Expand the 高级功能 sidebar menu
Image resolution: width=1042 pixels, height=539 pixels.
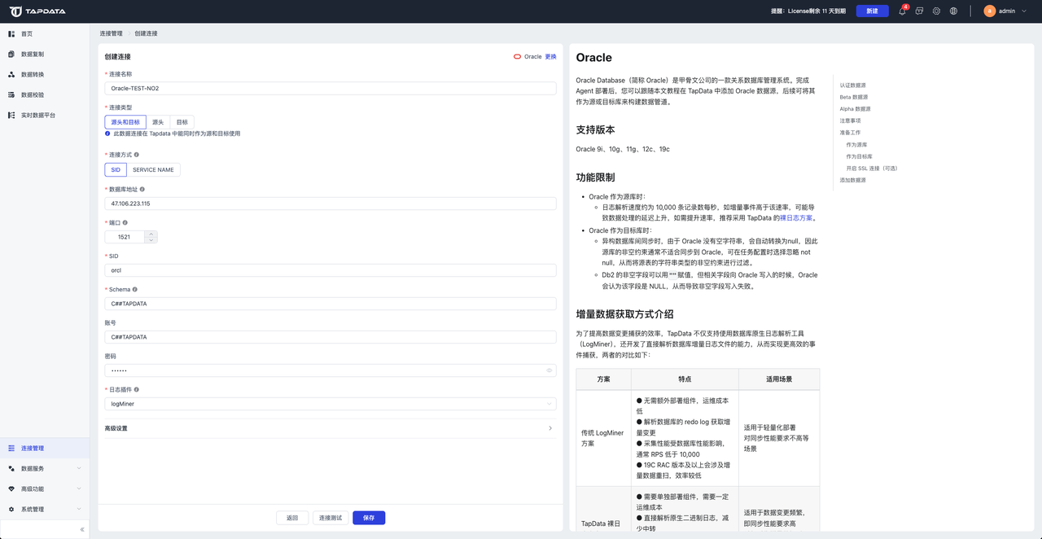pos(79,489)
